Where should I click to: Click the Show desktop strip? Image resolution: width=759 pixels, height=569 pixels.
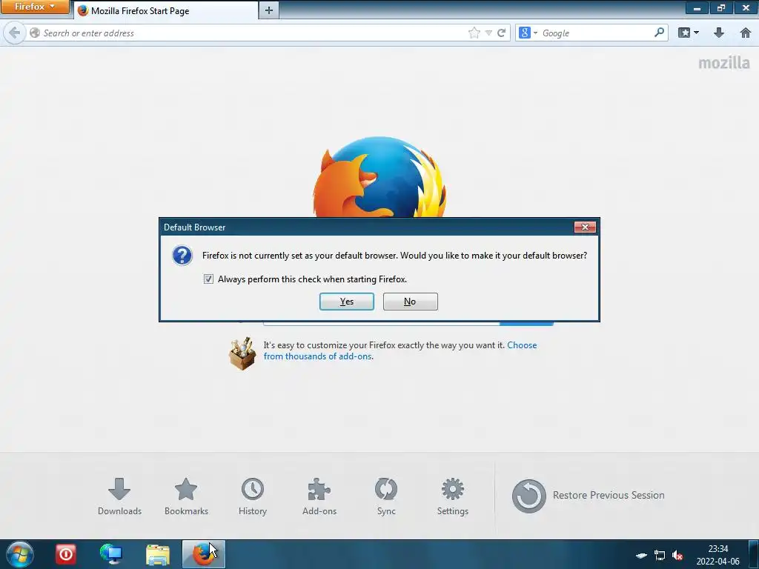pyautogui.click(x=754, y=554)
